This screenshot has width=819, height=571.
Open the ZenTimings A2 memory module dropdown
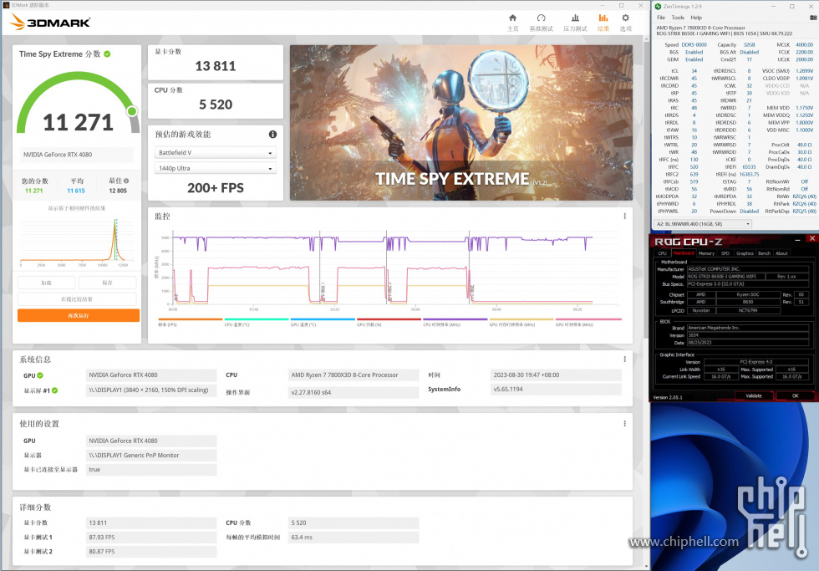(x=703, y=223)
